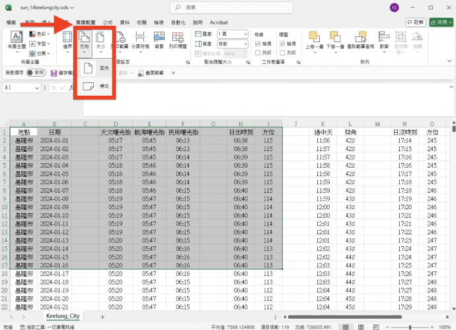Open the 字型 theme fonts dropdown
Screen dimensions: 456x330
point(40,44)
